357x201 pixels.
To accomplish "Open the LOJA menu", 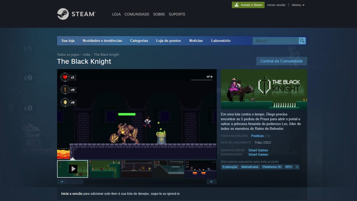I will pos(116,14).
